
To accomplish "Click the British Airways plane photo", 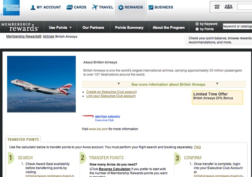I will point(41,84).
